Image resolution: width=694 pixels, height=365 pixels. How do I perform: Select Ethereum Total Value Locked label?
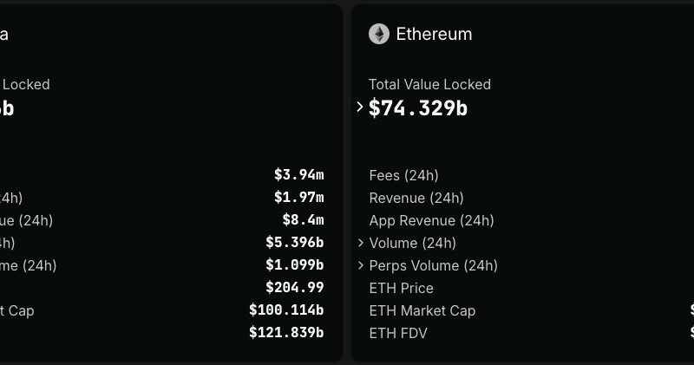pos(429,84)
